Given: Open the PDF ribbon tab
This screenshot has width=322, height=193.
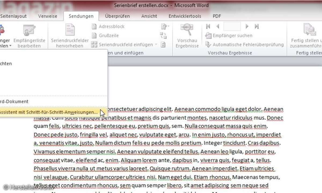Looking at the screenshot, I should [217, 16].
